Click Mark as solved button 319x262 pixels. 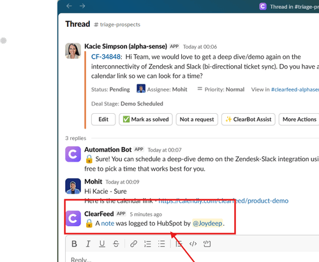145,119
